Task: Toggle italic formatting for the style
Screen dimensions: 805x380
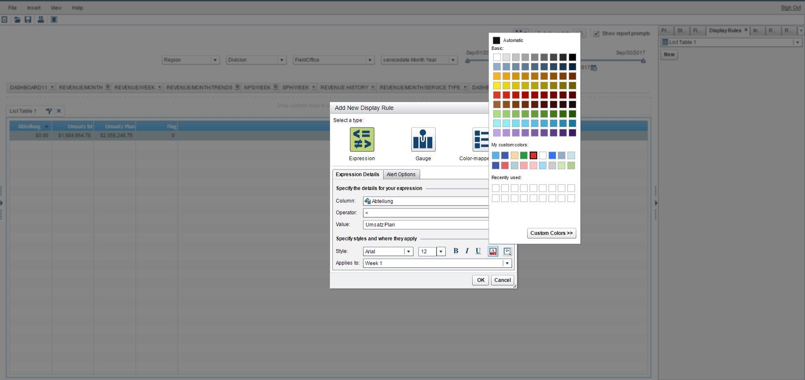Action: point(467,251)
